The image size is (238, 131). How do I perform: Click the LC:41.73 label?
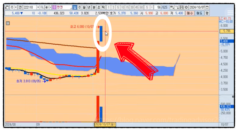225,18
